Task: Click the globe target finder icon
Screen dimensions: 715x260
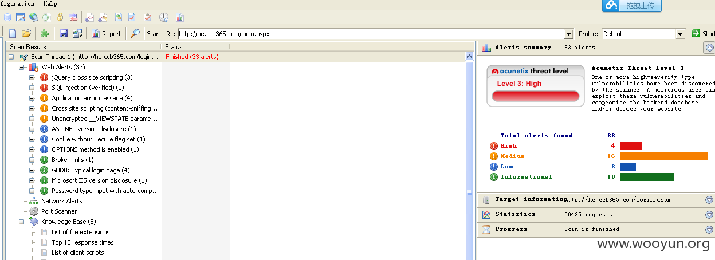Action: click(33, 17)
